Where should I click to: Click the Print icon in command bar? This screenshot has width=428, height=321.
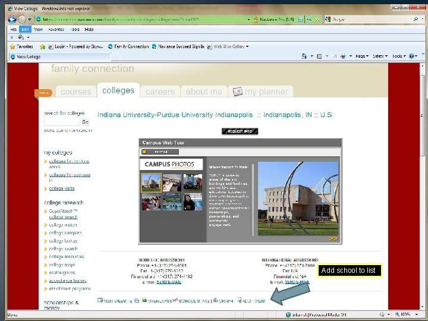[343, 56]
